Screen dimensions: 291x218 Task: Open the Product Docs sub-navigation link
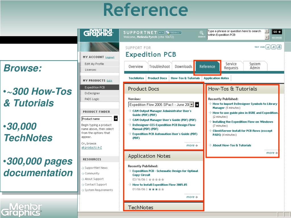tap(157, 78)
